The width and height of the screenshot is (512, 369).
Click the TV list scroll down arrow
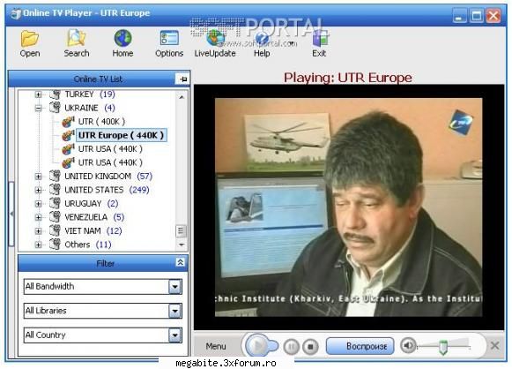click(x=182, y=245)
